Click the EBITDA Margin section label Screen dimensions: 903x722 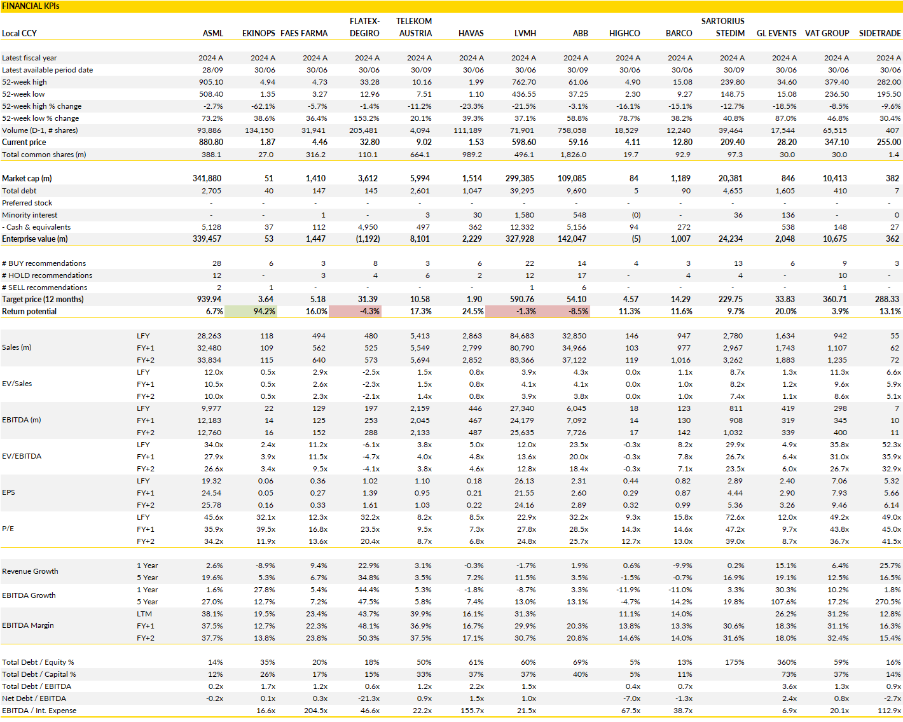pyautogui.click(x=28, y=626)
